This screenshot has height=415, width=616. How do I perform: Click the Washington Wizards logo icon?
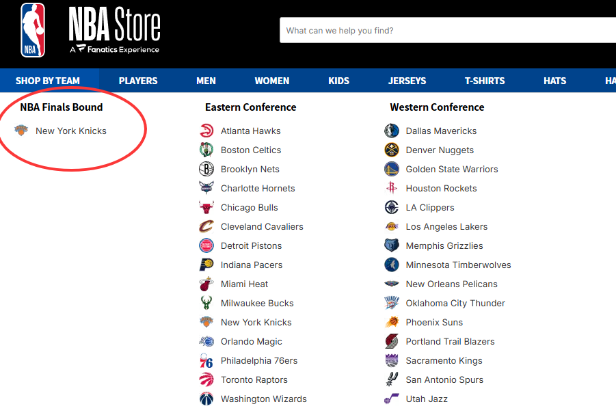[x=206, y=399]
